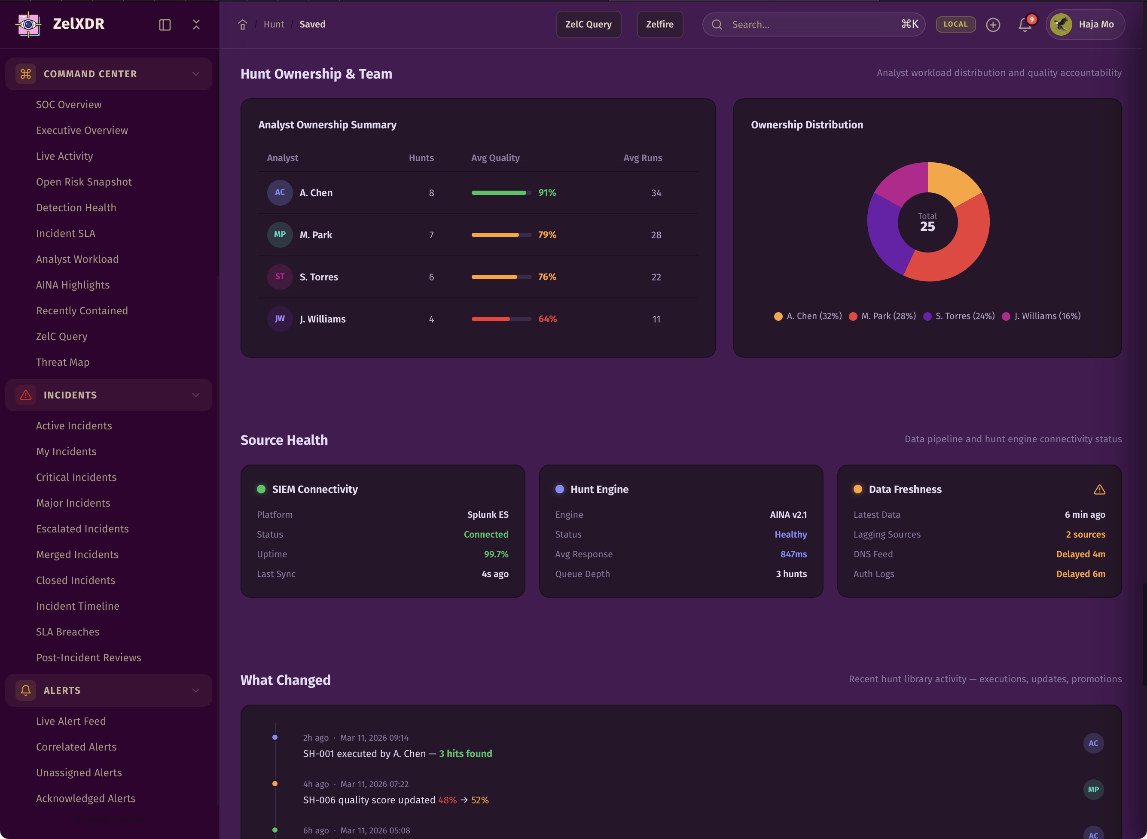Click the Zelfire button
The height and width of the screenshot is (839, 1147).
pos(659,24)
